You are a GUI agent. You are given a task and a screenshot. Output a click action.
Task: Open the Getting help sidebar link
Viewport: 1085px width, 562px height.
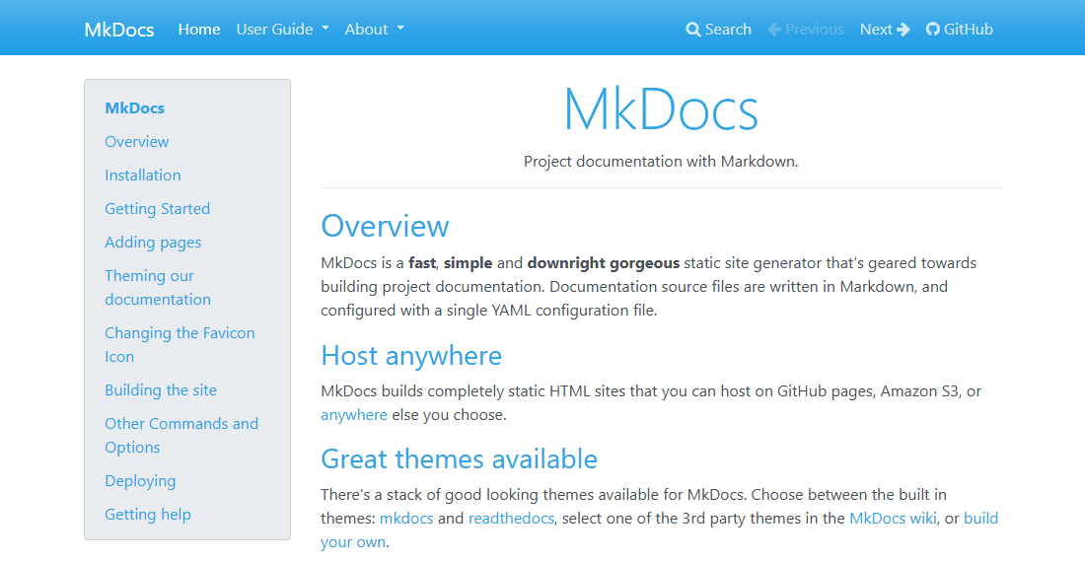tap(148, 515)
